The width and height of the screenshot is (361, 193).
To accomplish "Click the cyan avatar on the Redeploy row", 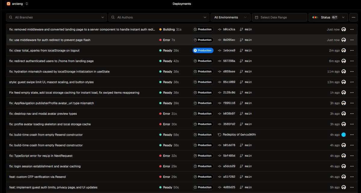I will pos(344,135).
